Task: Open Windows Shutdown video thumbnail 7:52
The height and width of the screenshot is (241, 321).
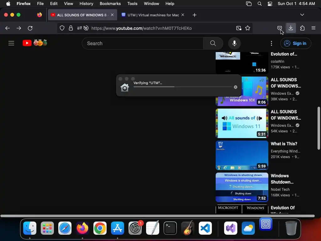Action: tap(242, 187)
